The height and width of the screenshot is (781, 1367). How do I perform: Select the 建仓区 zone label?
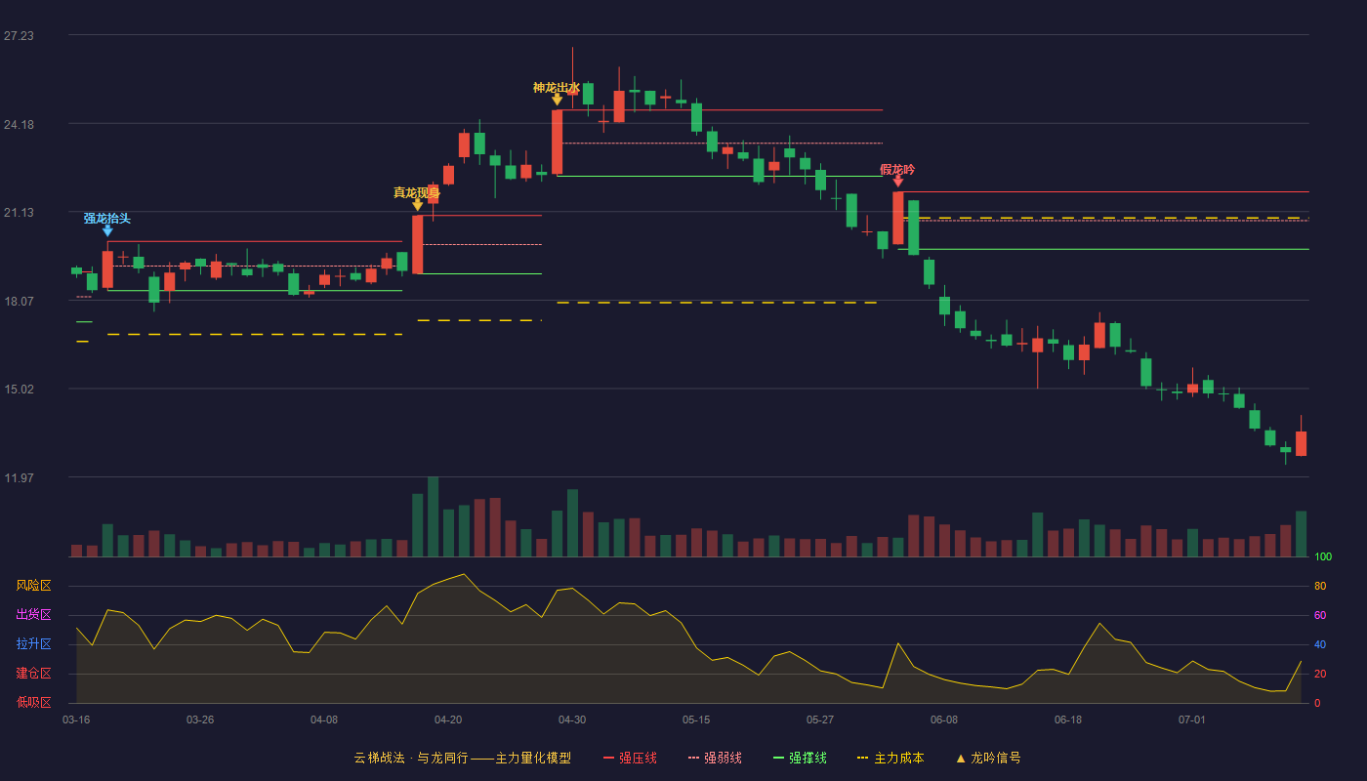[x=33, y=674]
